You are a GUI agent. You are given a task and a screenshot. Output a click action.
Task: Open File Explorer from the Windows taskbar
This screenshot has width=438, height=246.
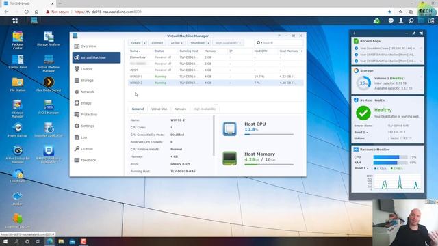tap(61, 241)
